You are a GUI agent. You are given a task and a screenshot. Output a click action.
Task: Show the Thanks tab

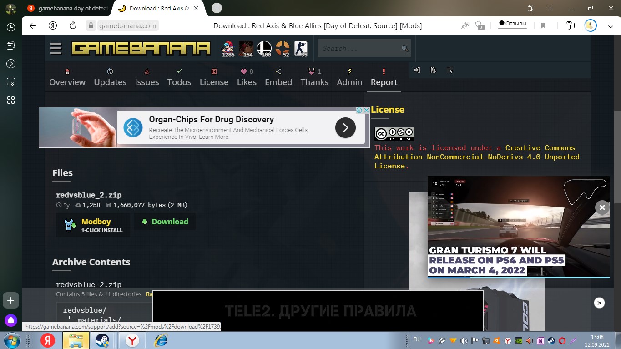(x=314, y=77)
